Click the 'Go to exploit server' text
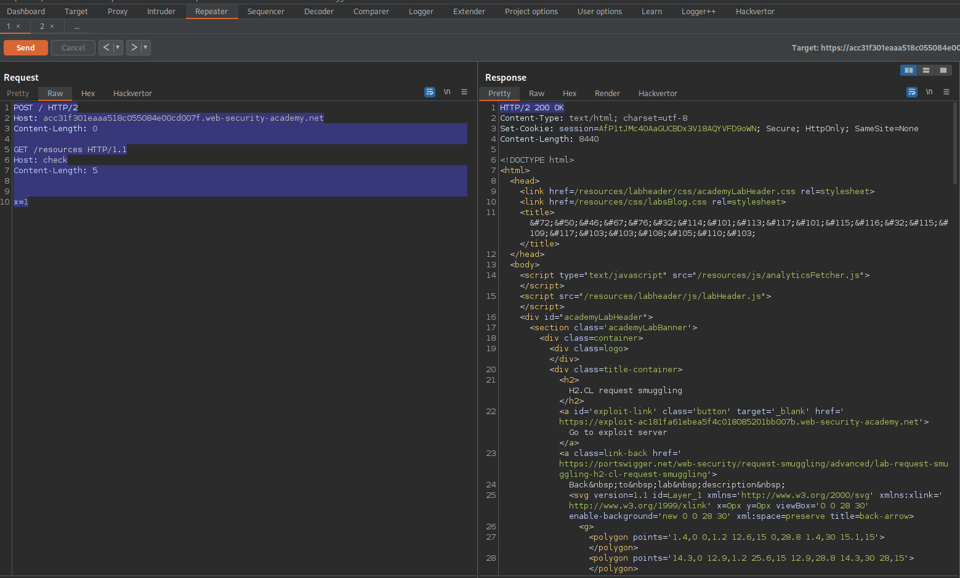This screenshot has width=960, height=578. tap(618, 432)
